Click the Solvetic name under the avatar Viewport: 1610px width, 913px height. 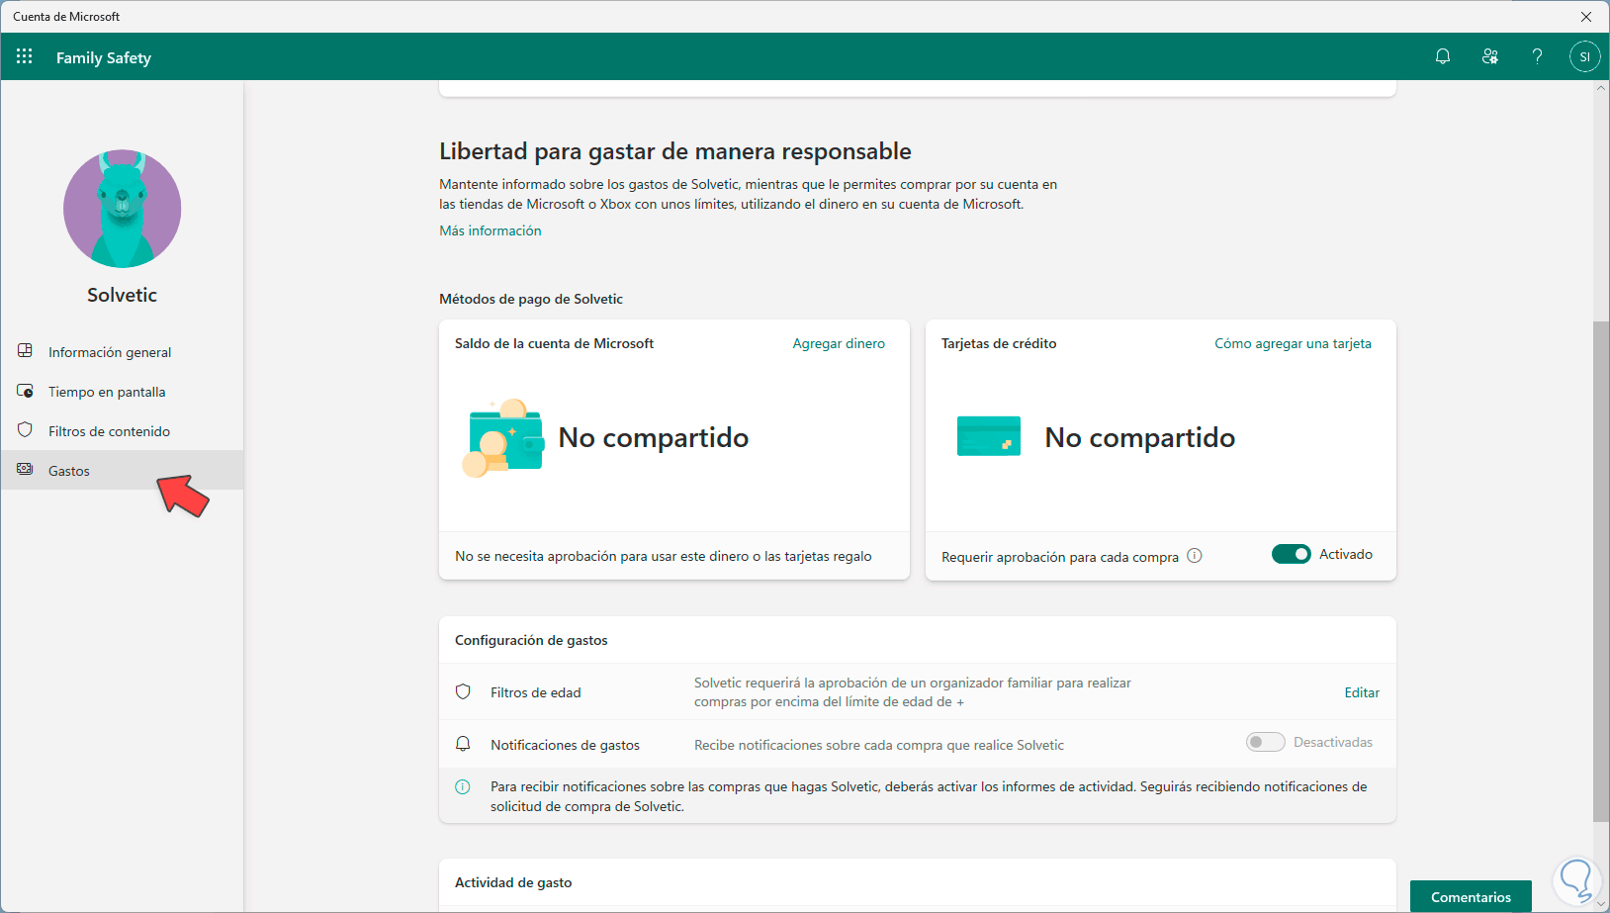coord(122,295)
